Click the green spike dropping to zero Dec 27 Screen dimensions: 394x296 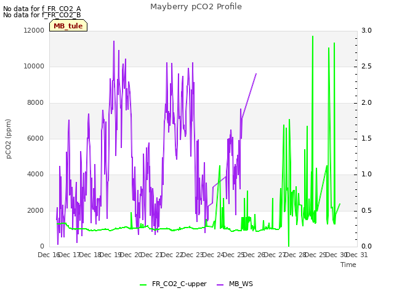tap(289, 245)
